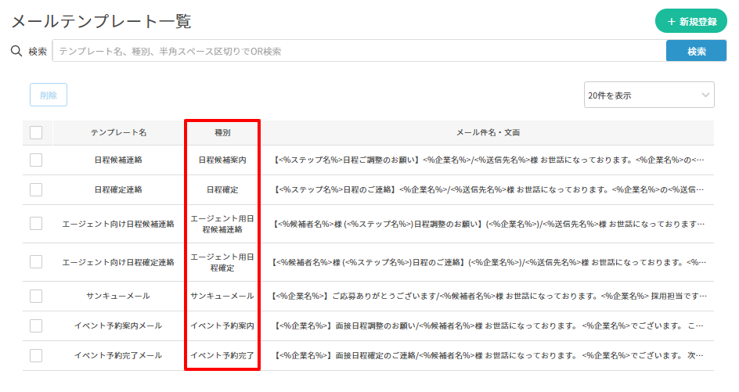Viewport: 739px width, 392px height.
Task: Click the テンプレート名 column header
Action: [118, 132]
